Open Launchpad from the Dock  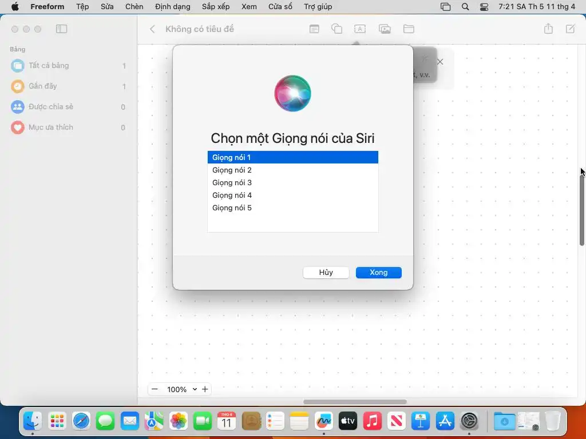[57, 421]
